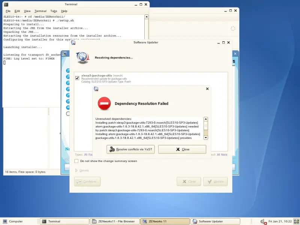Click 'FINE: Log Level set to: FINER' line
300x225 pixels.
[x=29, y=58]
